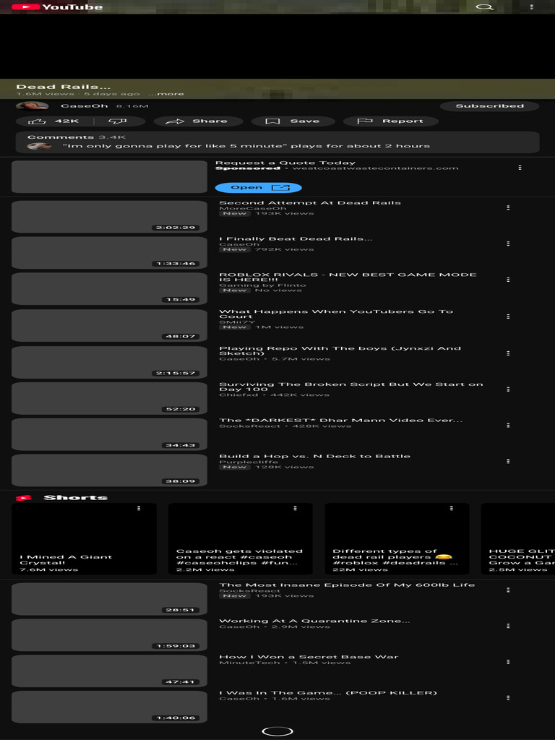Expand the Comments 3.4K section
555x740 pixels.
[x=277, y=142]
